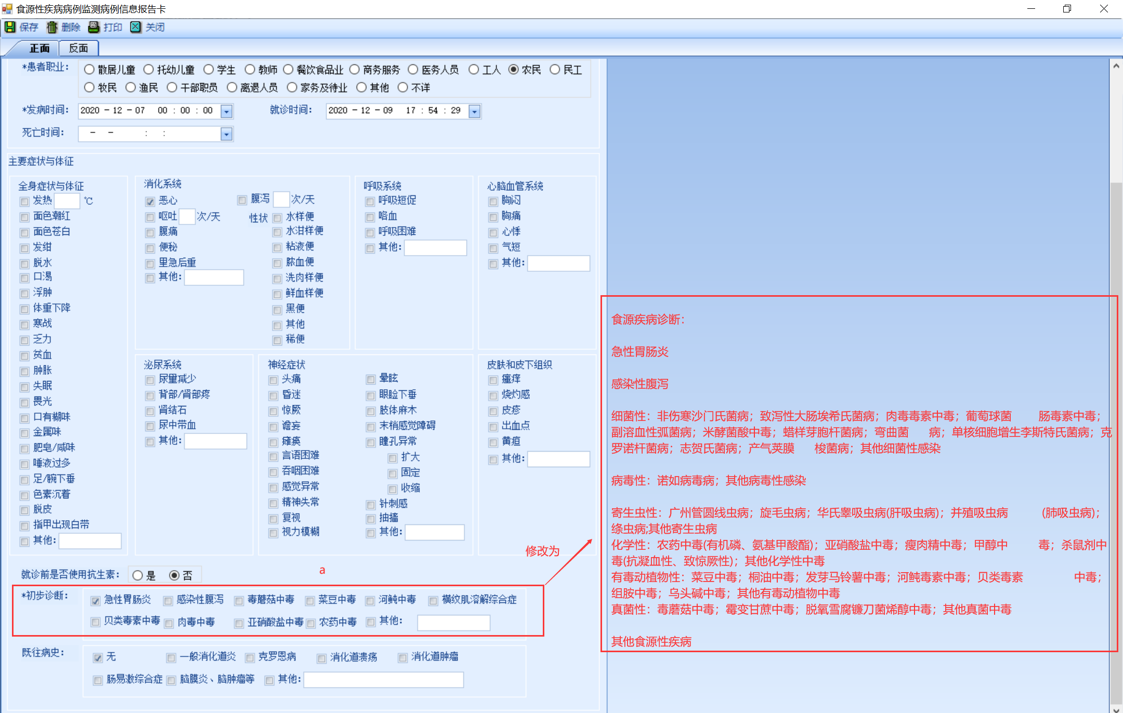Choose 是 for antibiotic use
This screenshot has width=1123, height=713.
(x=138, y=575)
